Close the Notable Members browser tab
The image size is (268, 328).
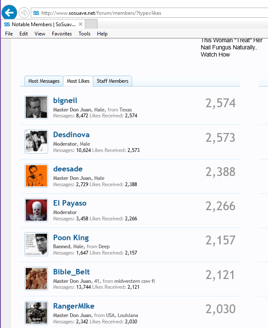(81, 24)
